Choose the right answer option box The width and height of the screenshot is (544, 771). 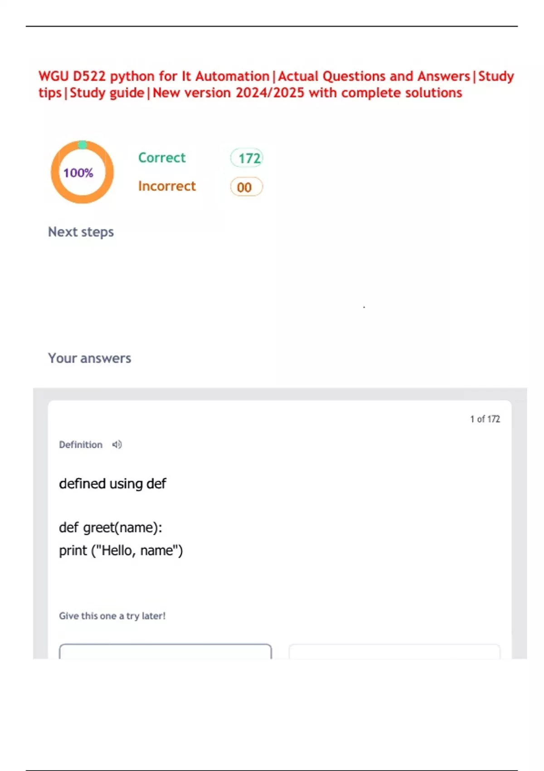tap(394, 651)
